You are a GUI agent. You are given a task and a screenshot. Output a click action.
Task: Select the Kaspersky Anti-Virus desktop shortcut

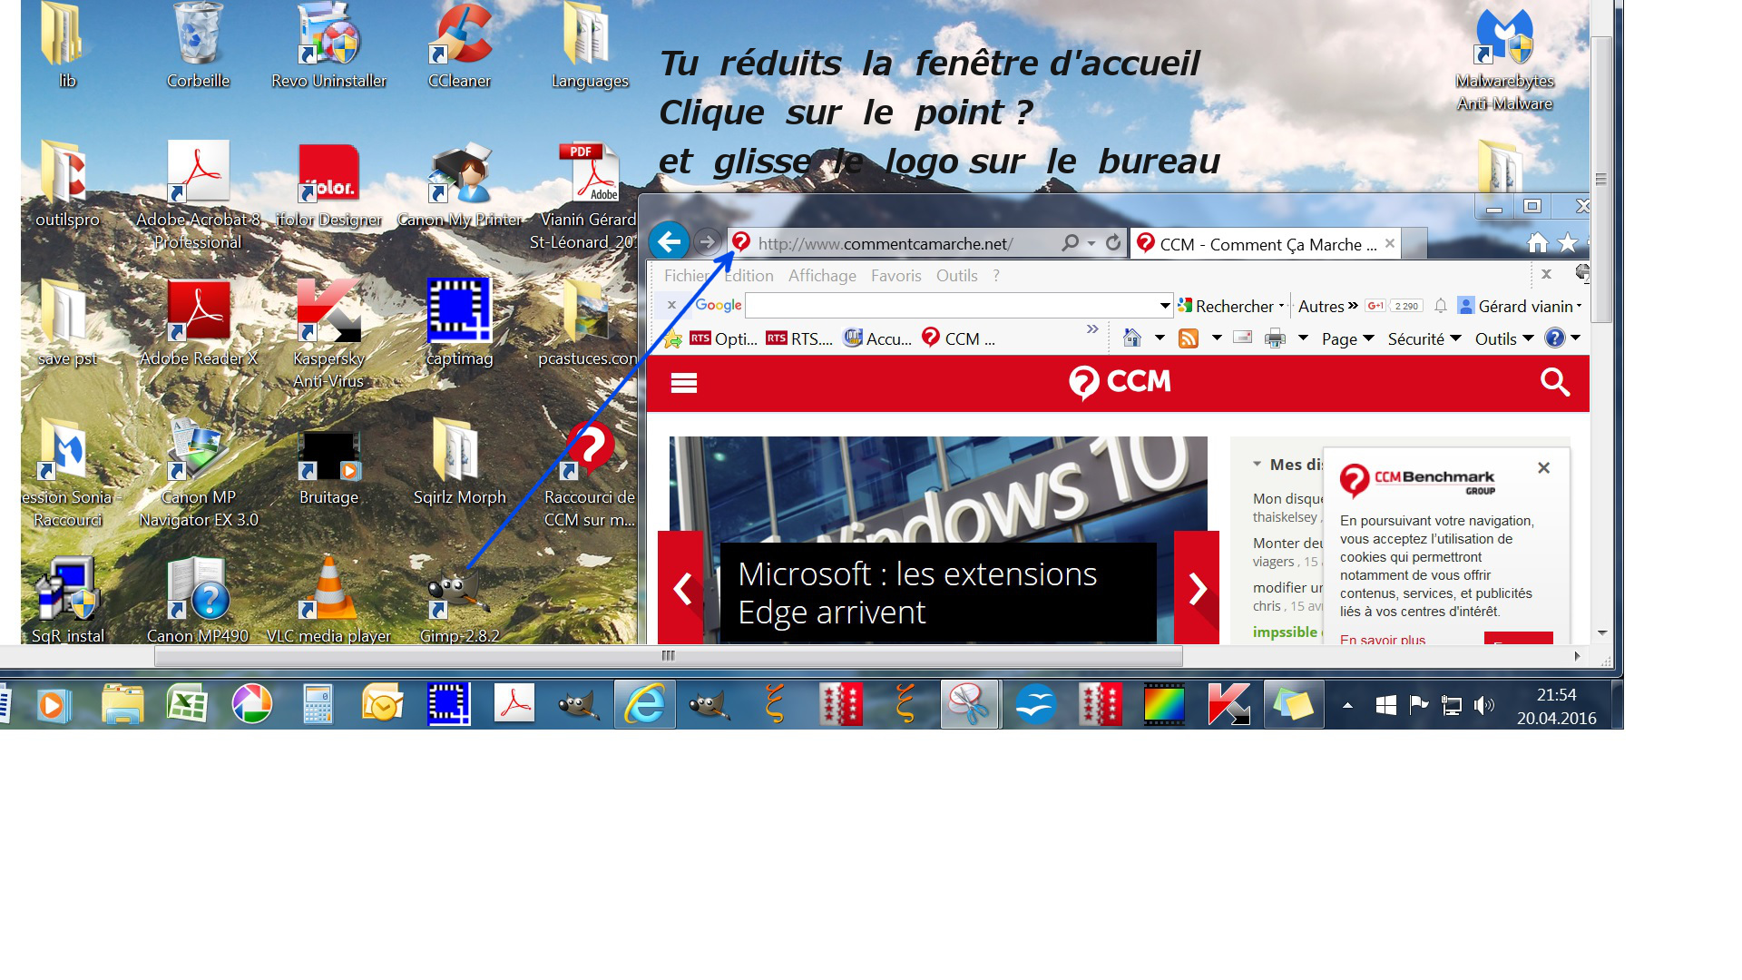click(x=328, y=334)
